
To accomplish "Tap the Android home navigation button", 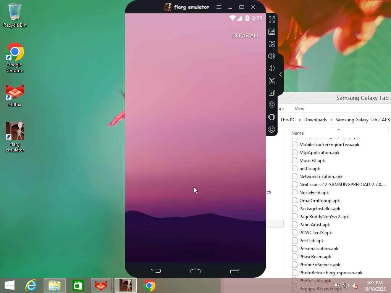I will 195,271.
